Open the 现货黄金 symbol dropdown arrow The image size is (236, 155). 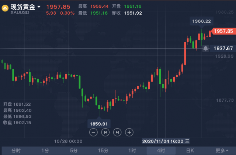pyautogui.click(x=39, y=7)
